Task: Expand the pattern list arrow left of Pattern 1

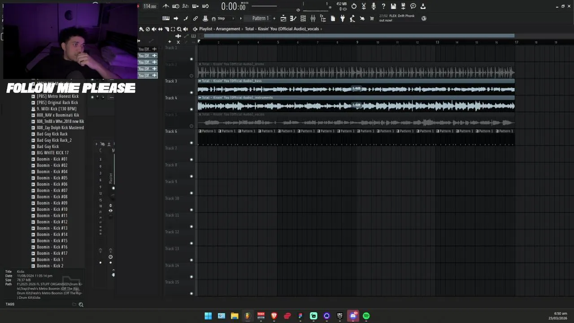Action: (x=240, y=18)
